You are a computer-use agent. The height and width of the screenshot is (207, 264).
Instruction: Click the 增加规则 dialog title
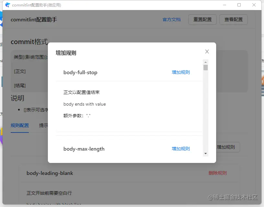(x=66, y=53)
